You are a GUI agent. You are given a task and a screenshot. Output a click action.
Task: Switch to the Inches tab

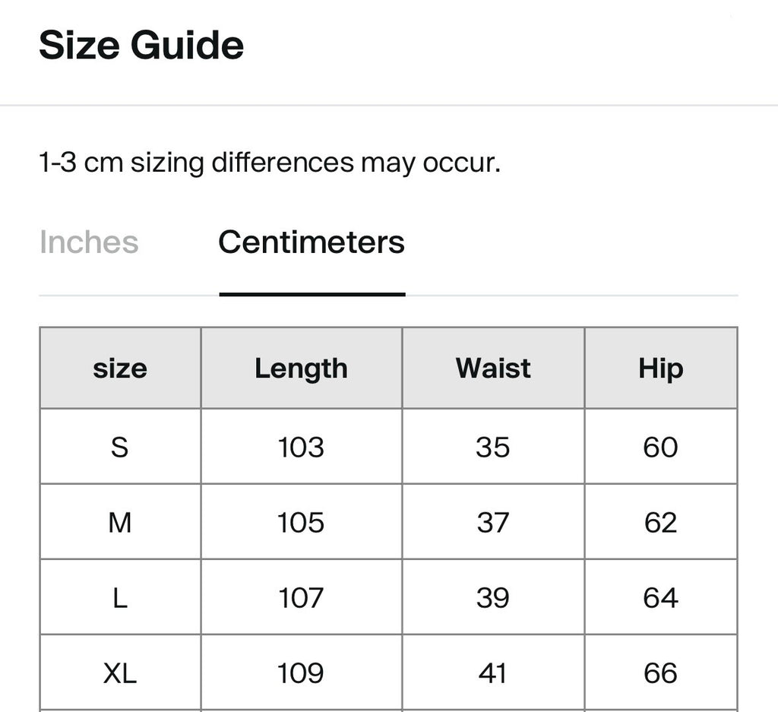coord(89,242)
